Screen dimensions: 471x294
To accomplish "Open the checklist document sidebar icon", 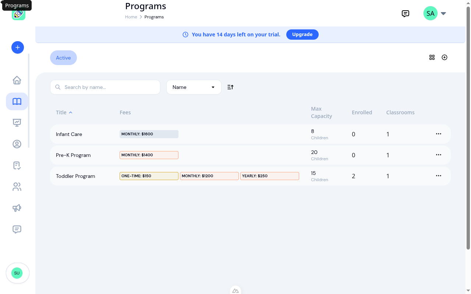I will 17,165.
